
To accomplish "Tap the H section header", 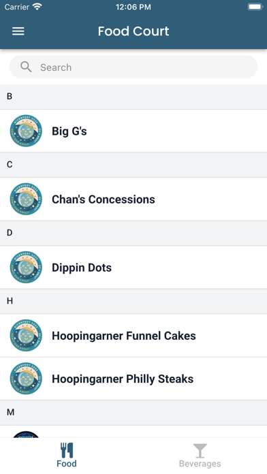I will 133,301.
